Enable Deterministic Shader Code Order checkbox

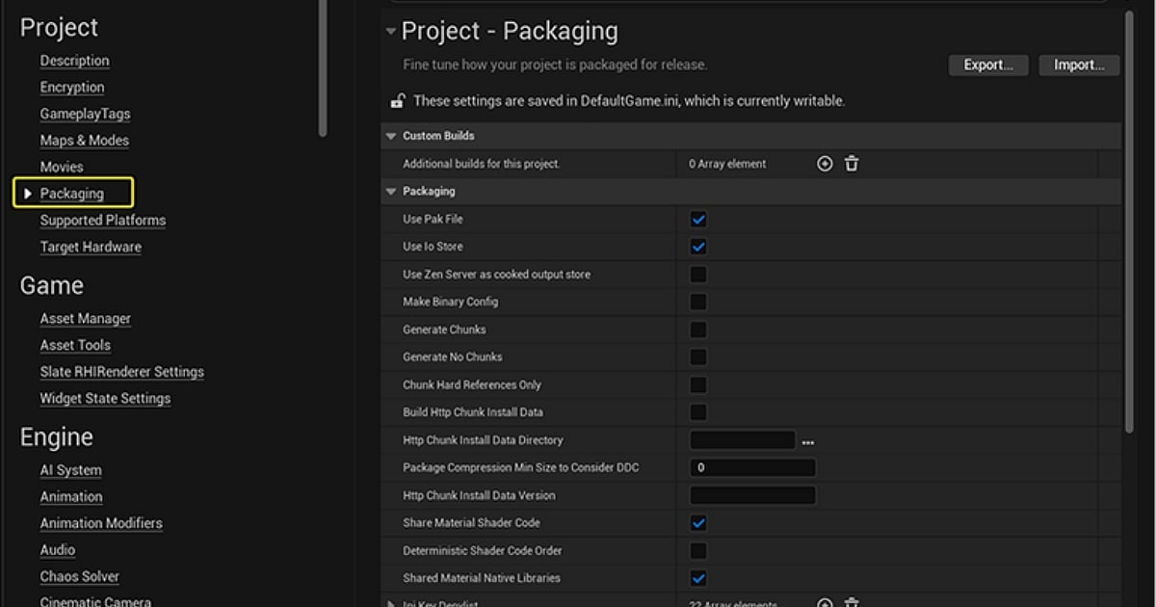[698, 551]
